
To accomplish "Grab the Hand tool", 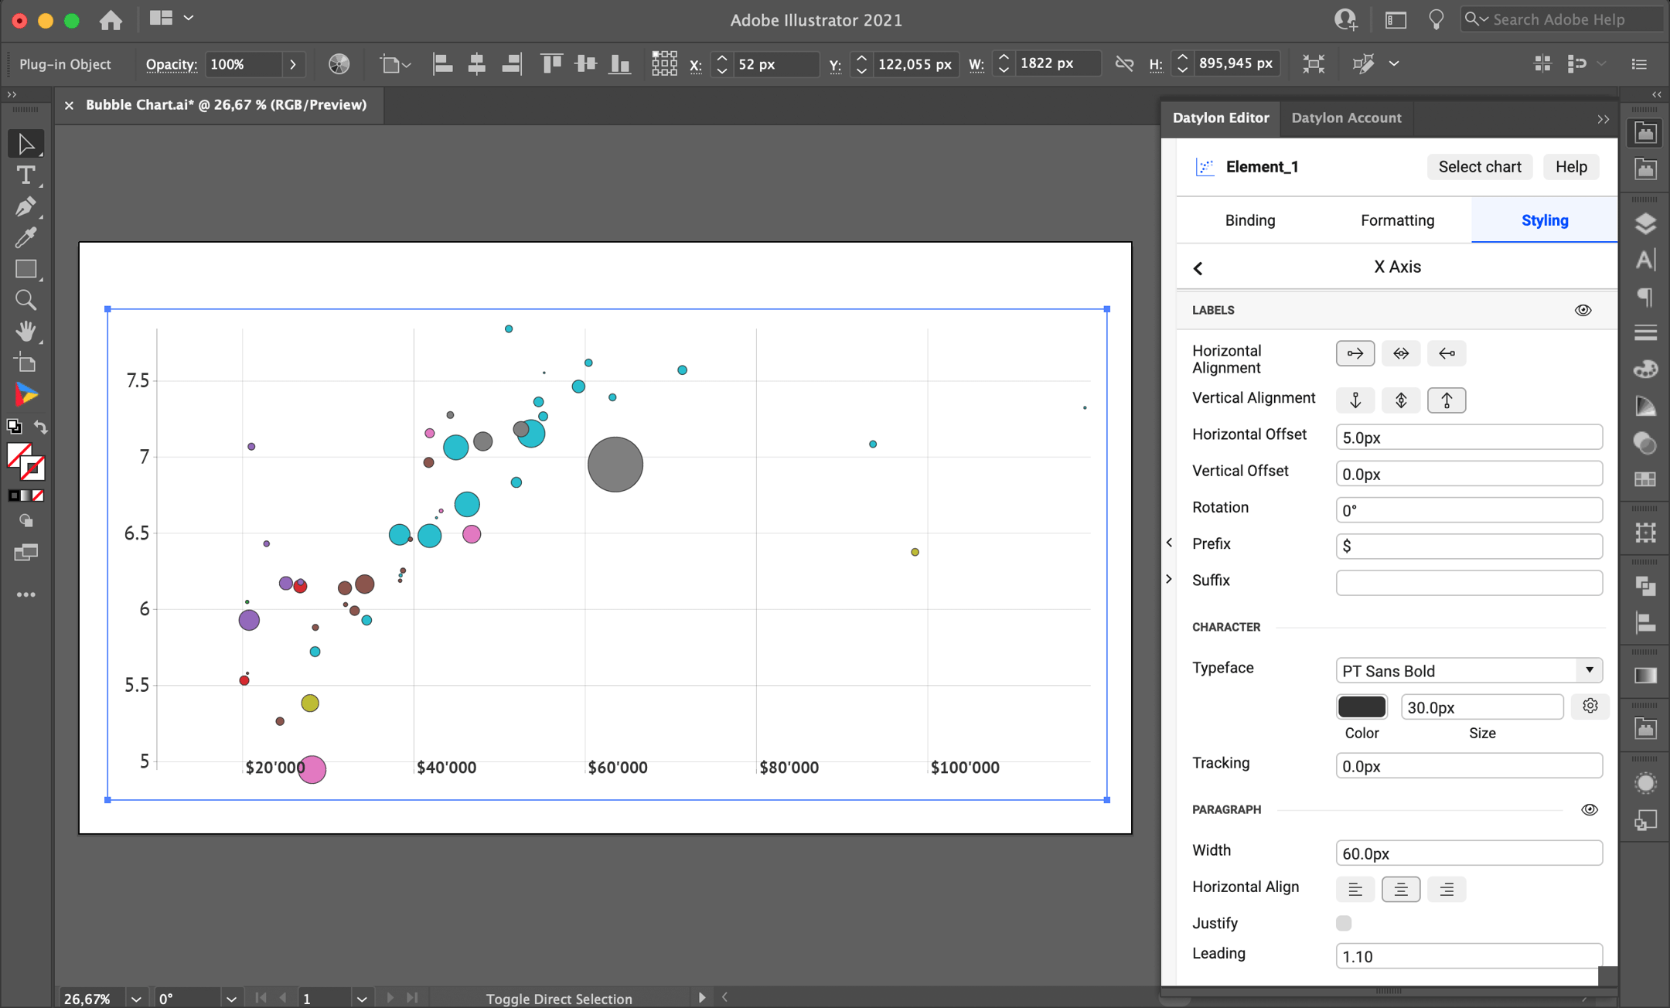I will pyautogui.click(x=26, y=331).
